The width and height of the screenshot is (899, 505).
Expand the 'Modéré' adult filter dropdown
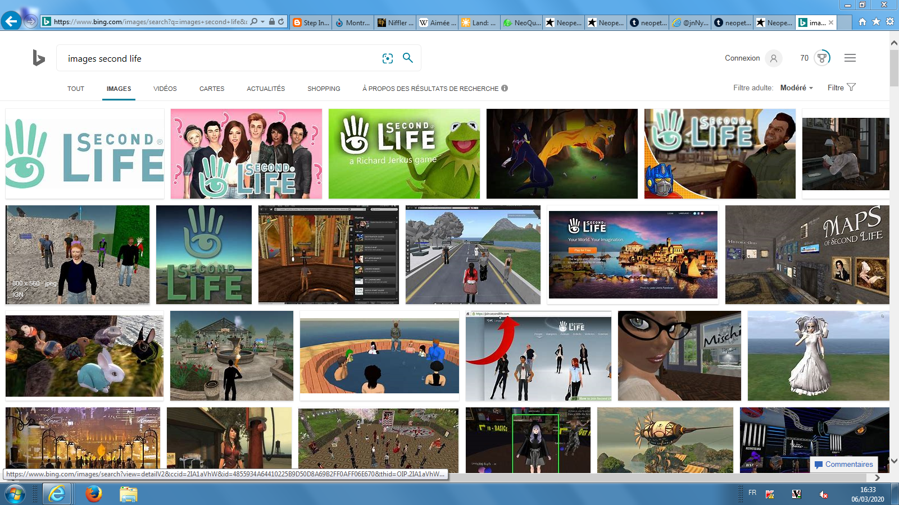797,88
